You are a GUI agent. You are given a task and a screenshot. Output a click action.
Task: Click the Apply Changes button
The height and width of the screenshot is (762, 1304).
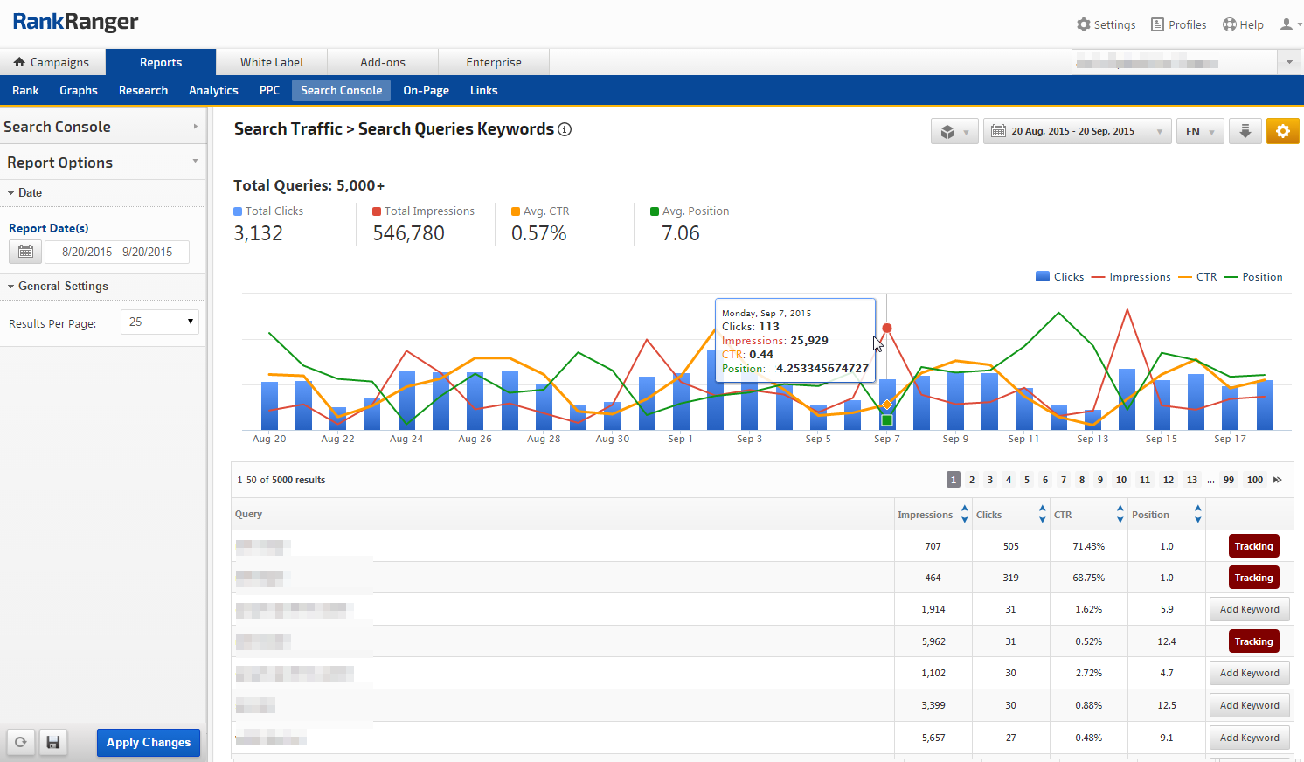149,743
